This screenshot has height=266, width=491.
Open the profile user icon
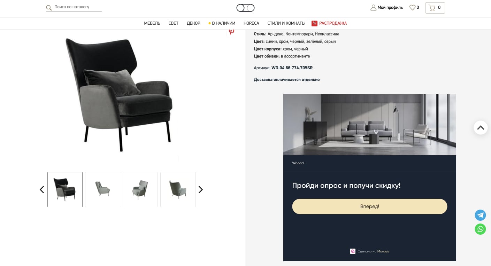373,8
